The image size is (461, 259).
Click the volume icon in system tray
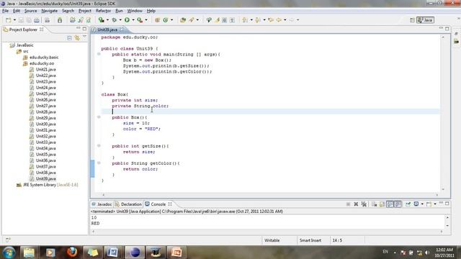[427, 253]
